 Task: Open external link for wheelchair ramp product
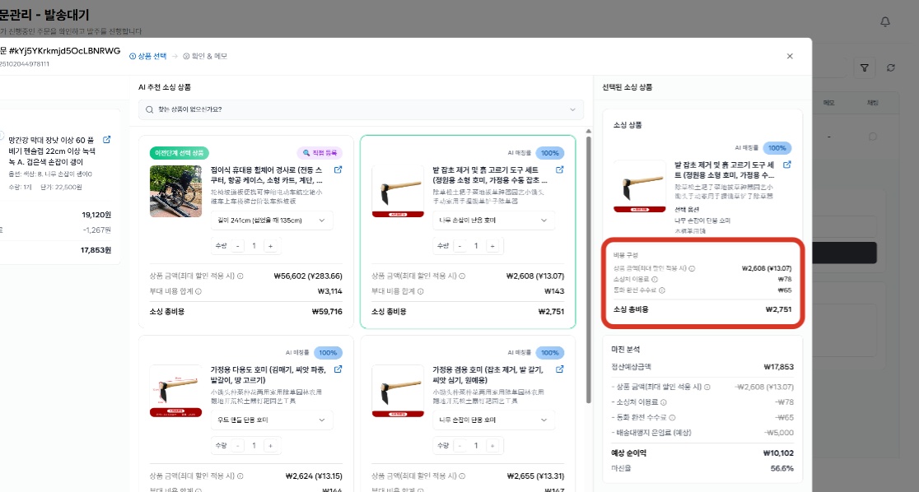click(x=338, y=169)
